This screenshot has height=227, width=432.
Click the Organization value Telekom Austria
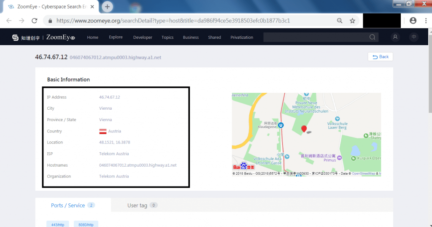click(x=114, y=176)
